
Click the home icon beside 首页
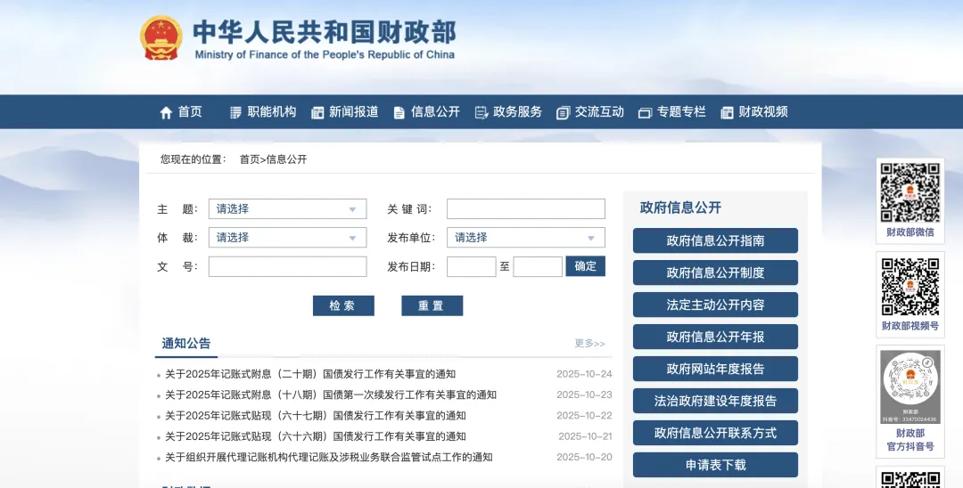(166, 112)
